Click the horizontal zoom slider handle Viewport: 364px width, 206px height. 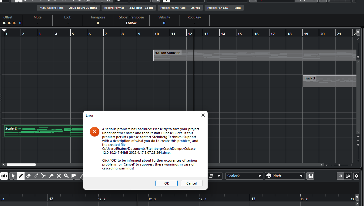pyautogui.click(x=339, y=165)
